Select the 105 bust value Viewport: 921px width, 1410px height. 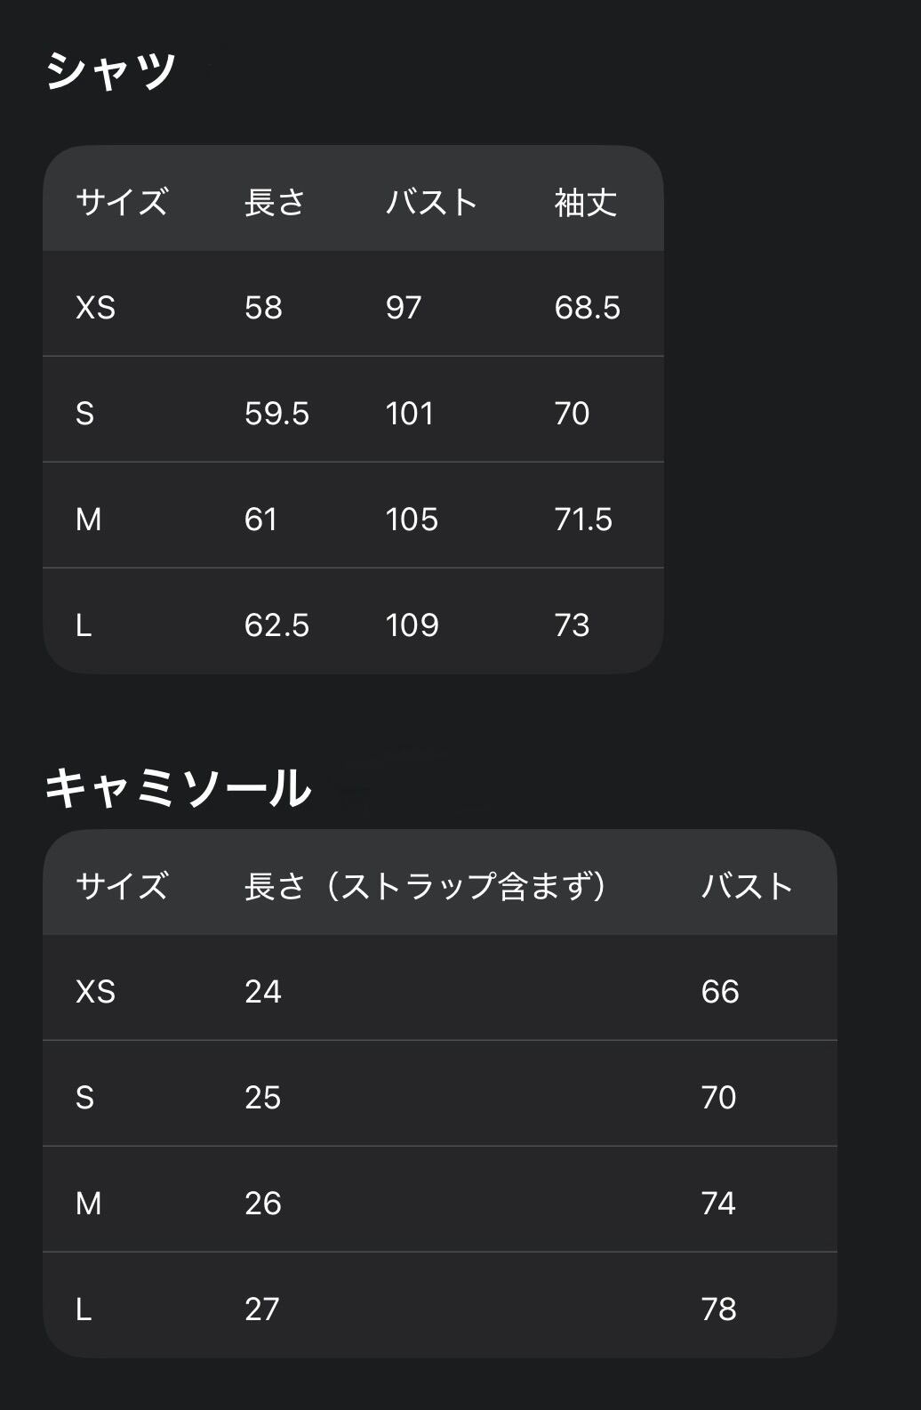tap(412, 520)
